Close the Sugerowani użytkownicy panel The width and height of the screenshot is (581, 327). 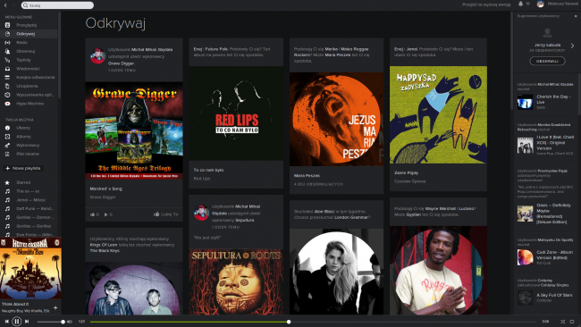(x=576, y=16)
